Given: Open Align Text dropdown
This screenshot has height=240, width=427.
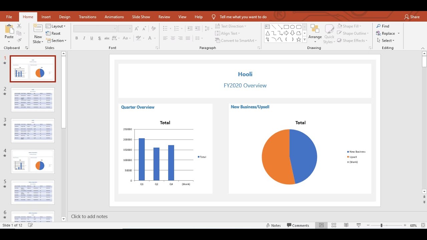Looking at the screenshot, I should click(x=228, y=33).
